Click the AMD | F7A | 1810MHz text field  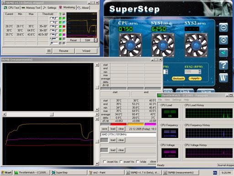[128, 134]
